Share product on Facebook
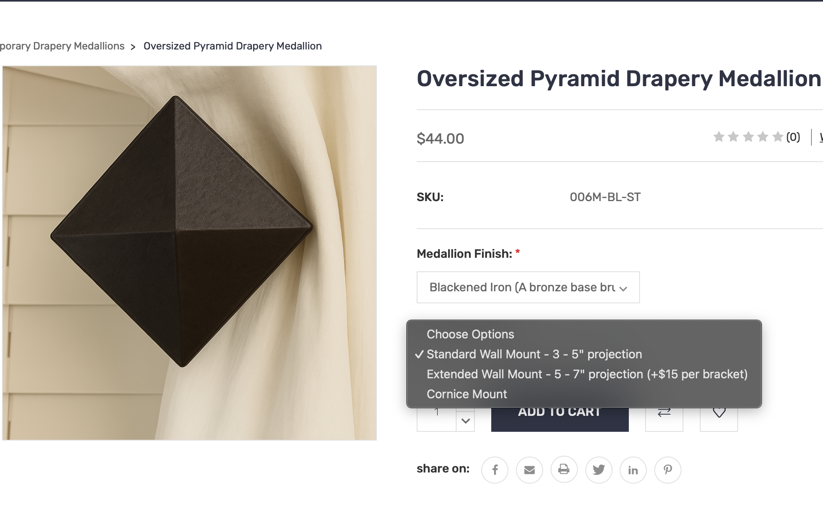This screenshot has width=823, height=510. tap(494, 470)
